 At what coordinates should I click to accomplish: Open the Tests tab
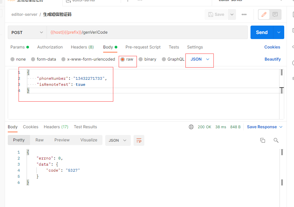[174, 47]
